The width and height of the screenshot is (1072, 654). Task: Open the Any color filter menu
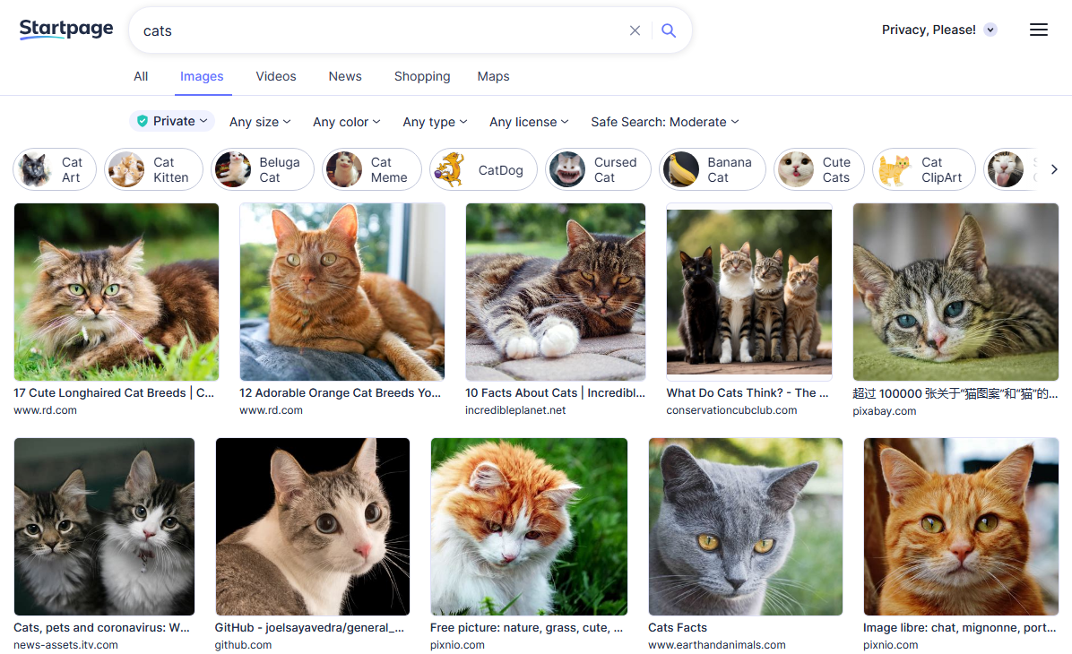pyautogui.click(x=346, y=121)
